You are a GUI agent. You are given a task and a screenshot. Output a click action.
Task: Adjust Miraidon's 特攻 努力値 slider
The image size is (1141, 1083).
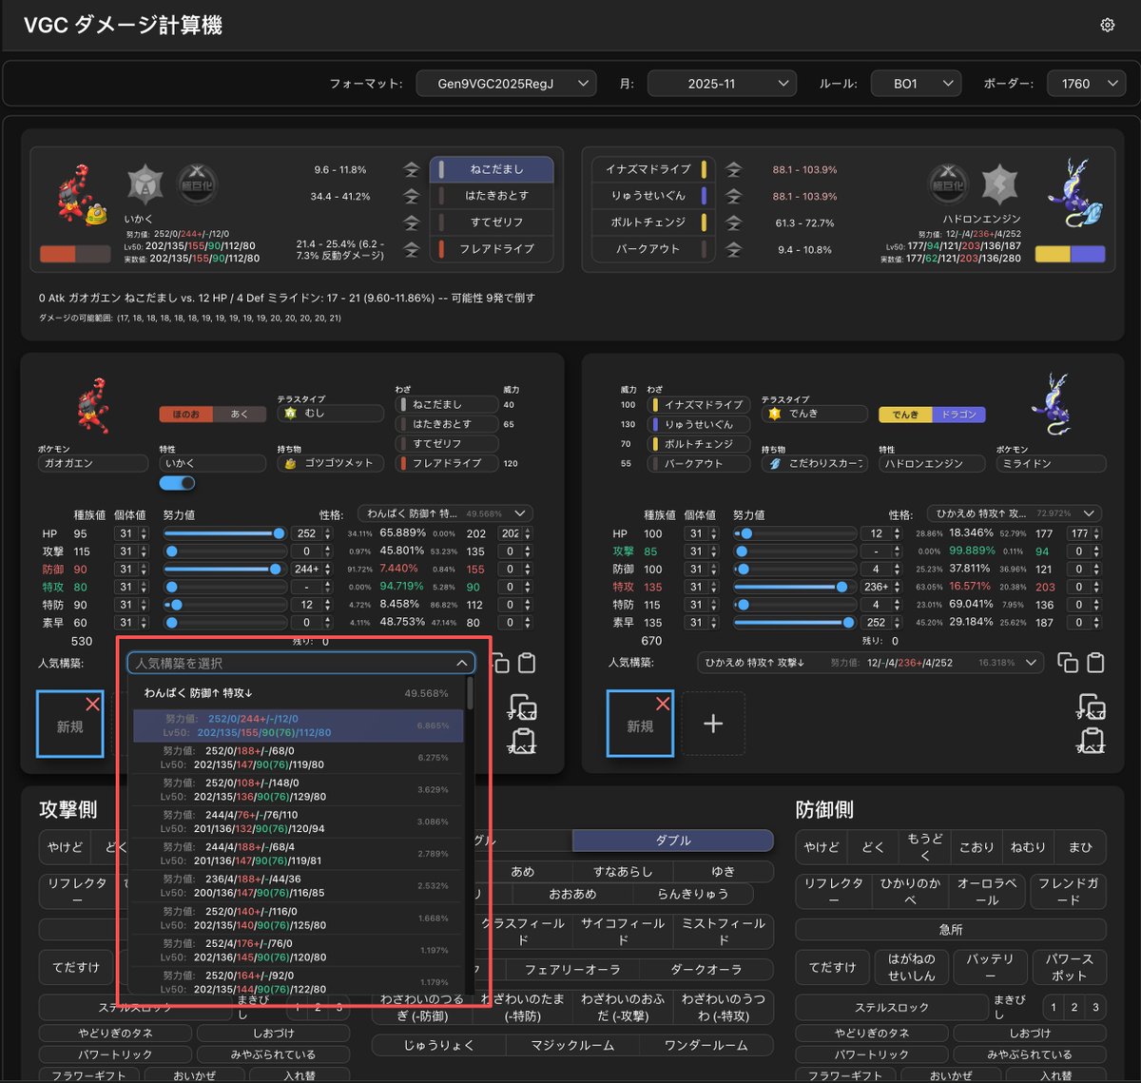(x=795, y=587)
